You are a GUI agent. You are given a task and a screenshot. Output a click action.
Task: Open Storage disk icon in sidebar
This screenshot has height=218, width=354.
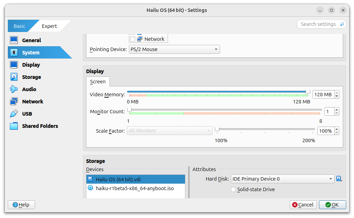(x=14, y=77)
